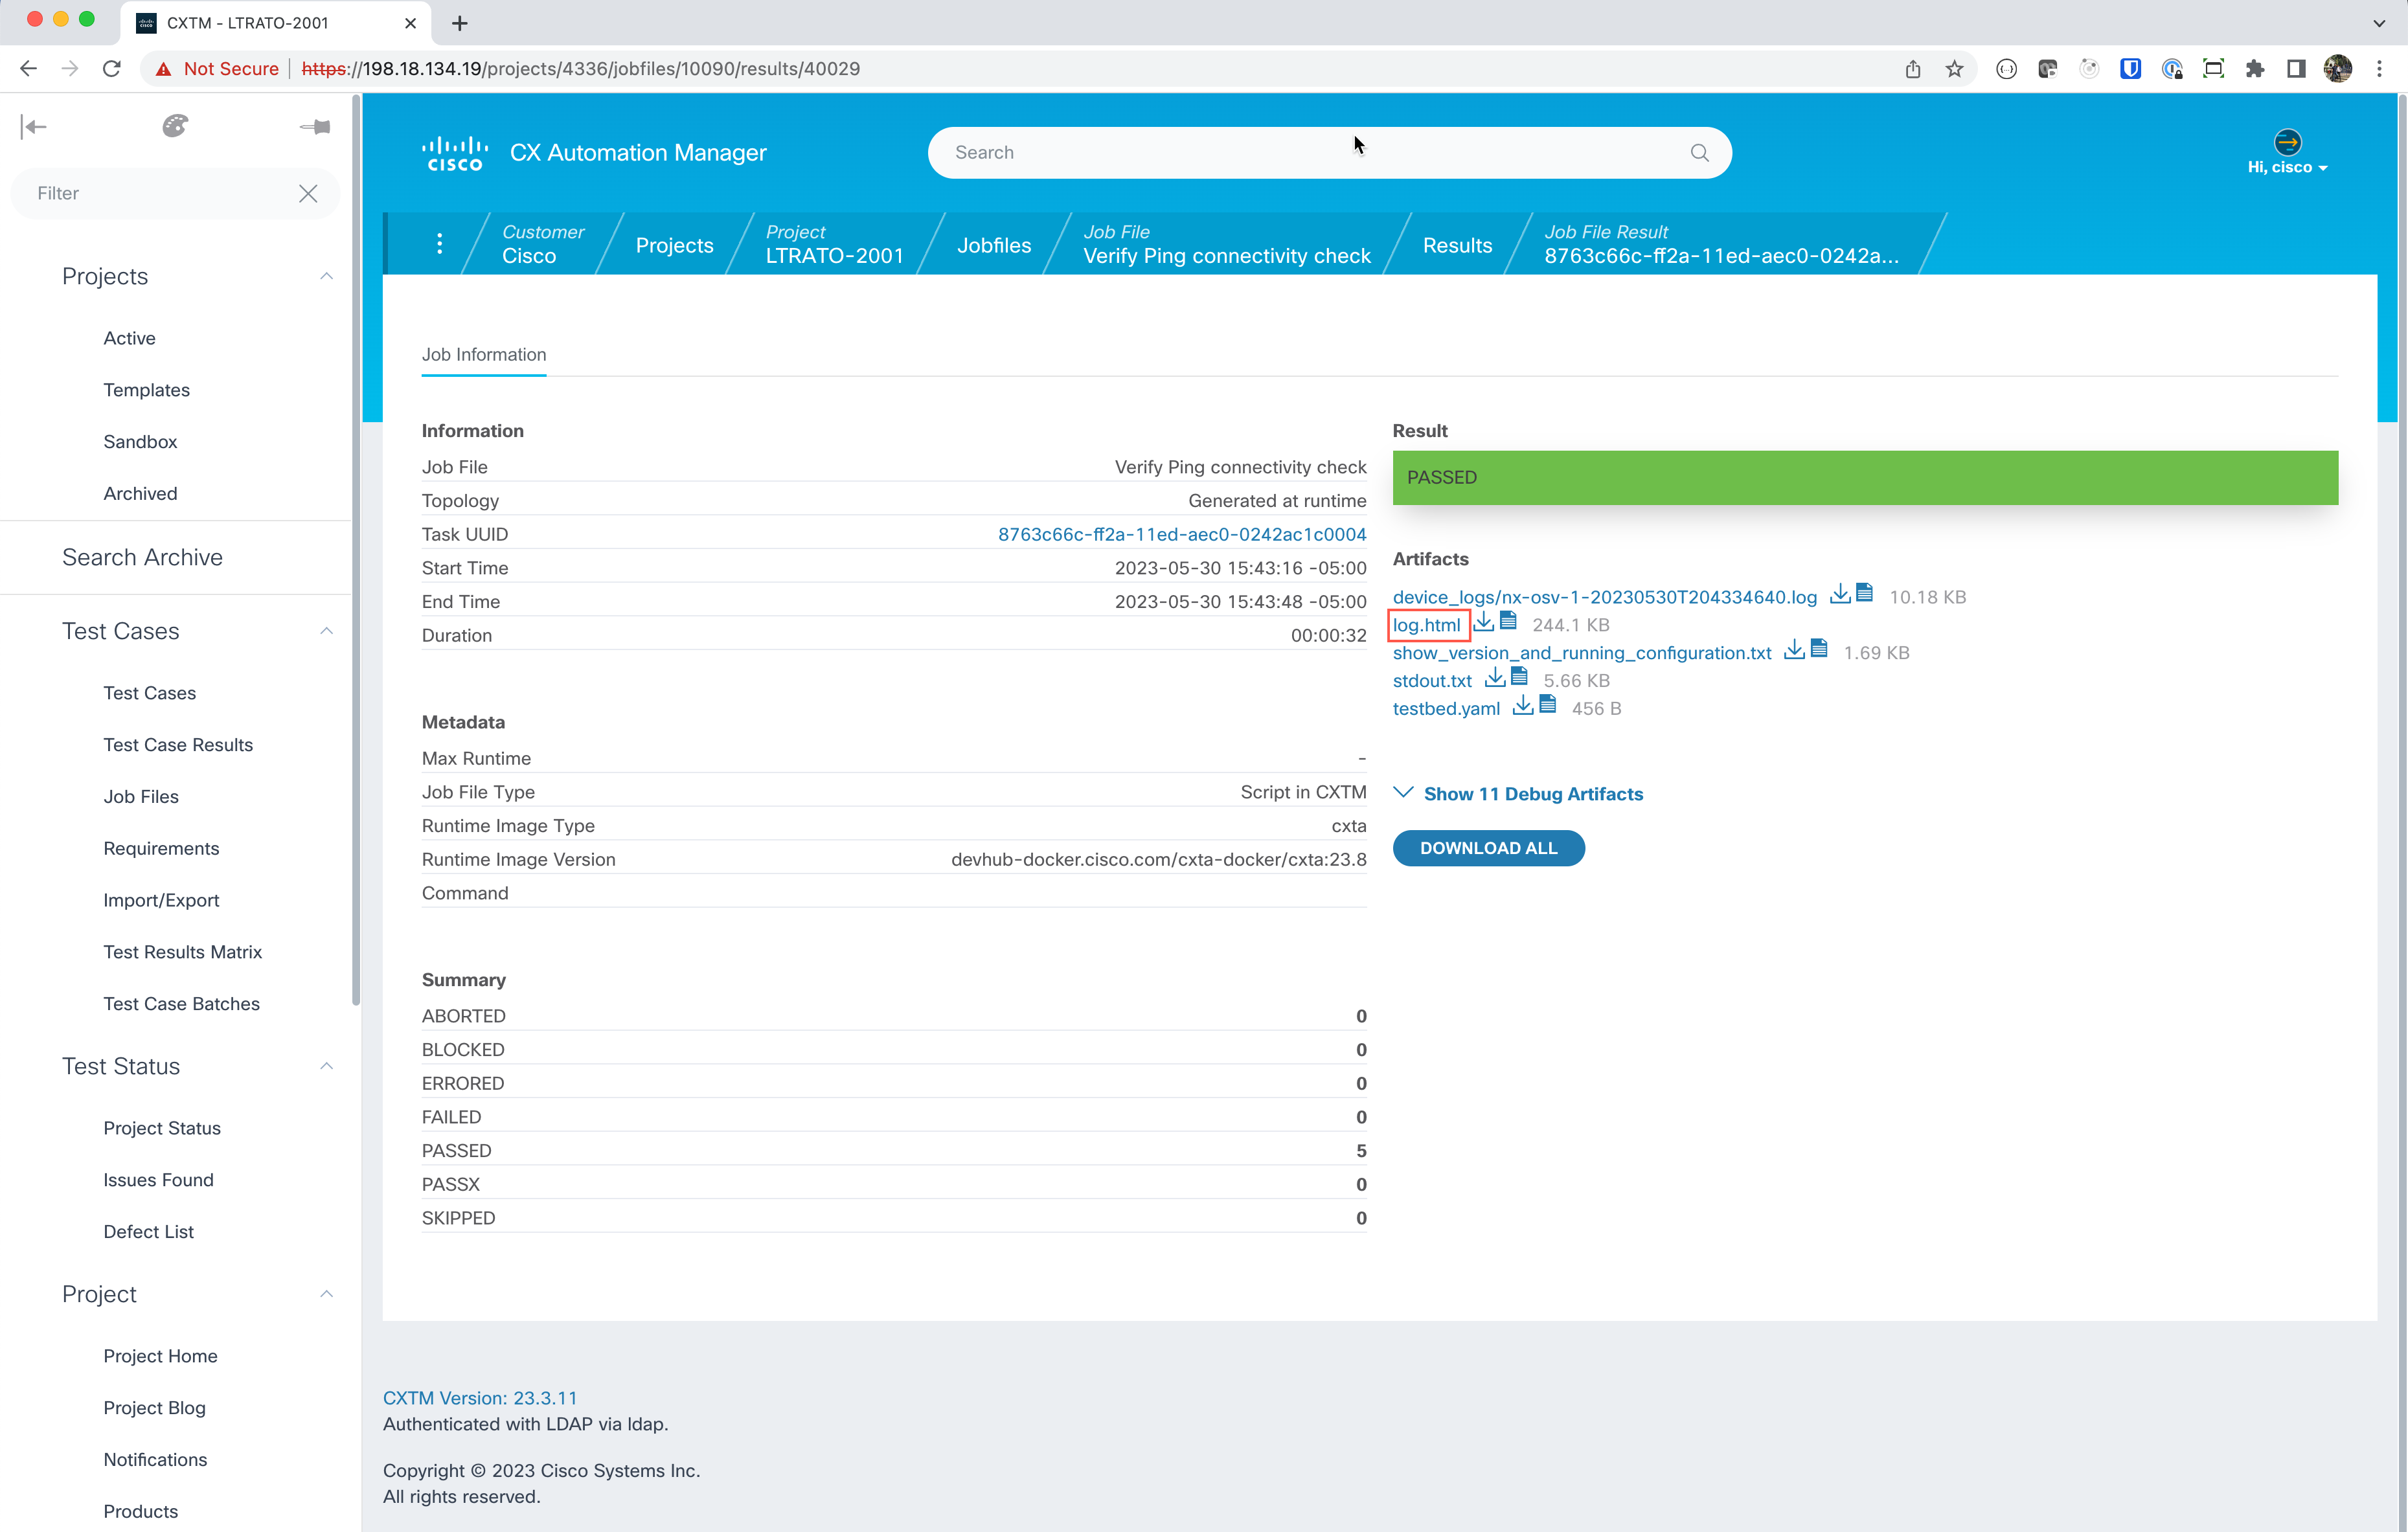Collapse the Test Cases sidebar section
This screenshot has height=1532, width=2408.
326,631
